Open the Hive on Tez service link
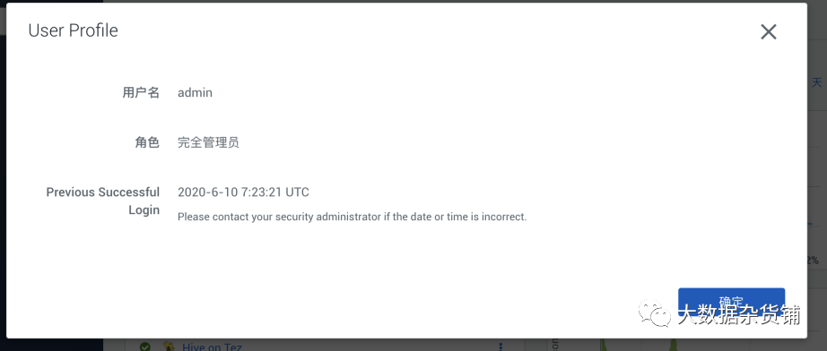Image resolution: width=827 pixels, height=351 pixels. 212,347
